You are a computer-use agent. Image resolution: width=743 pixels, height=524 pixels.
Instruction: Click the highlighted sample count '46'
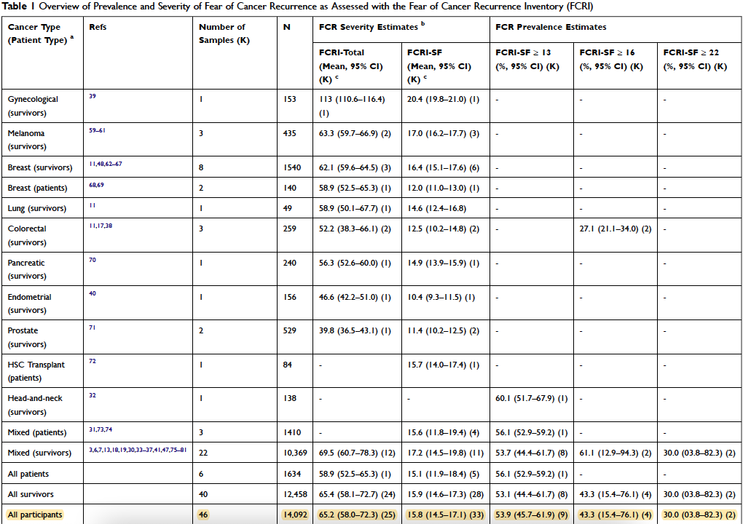[203, 515]
